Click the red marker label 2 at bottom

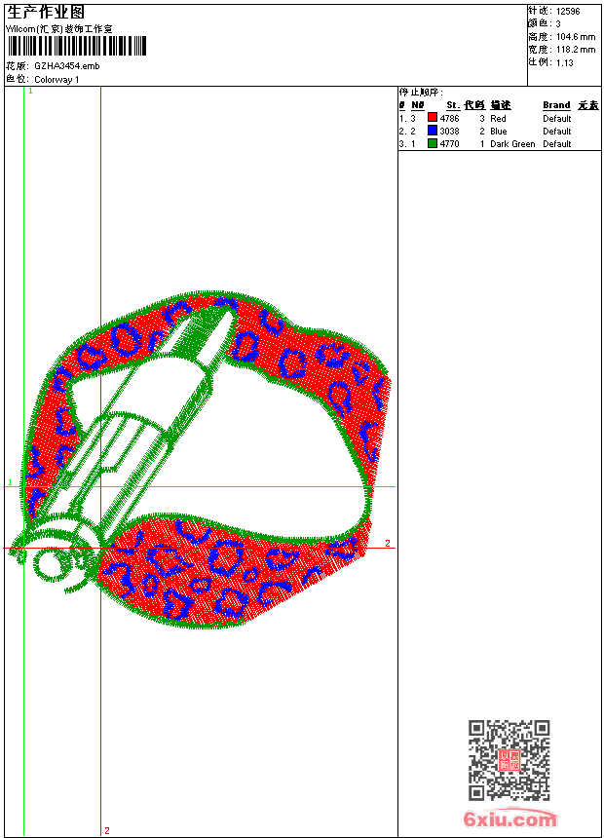click(x=107, y=830)
